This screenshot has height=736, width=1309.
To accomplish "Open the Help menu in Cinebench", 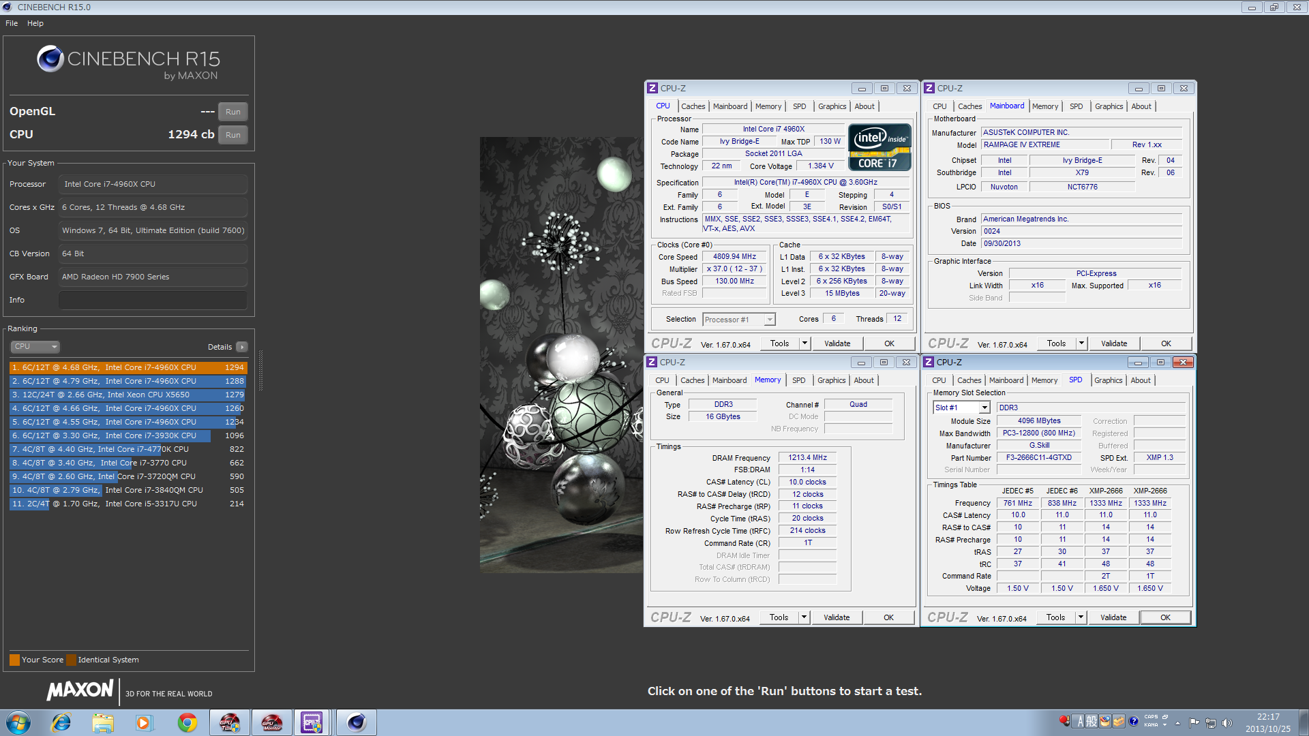I will [x=35, y=23].
